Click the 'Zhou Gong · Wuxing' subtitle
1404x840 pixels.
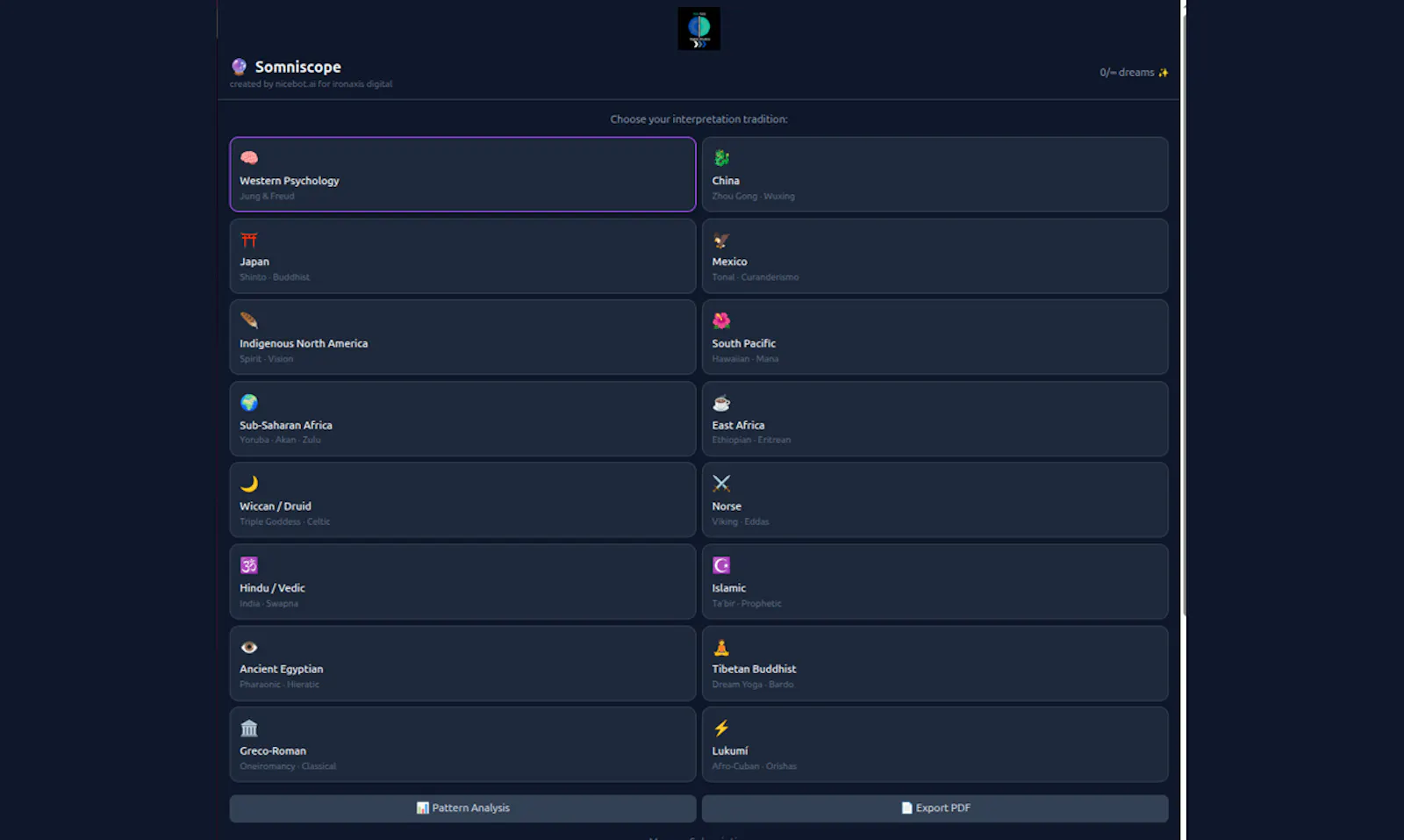click(x=754, y=197)
